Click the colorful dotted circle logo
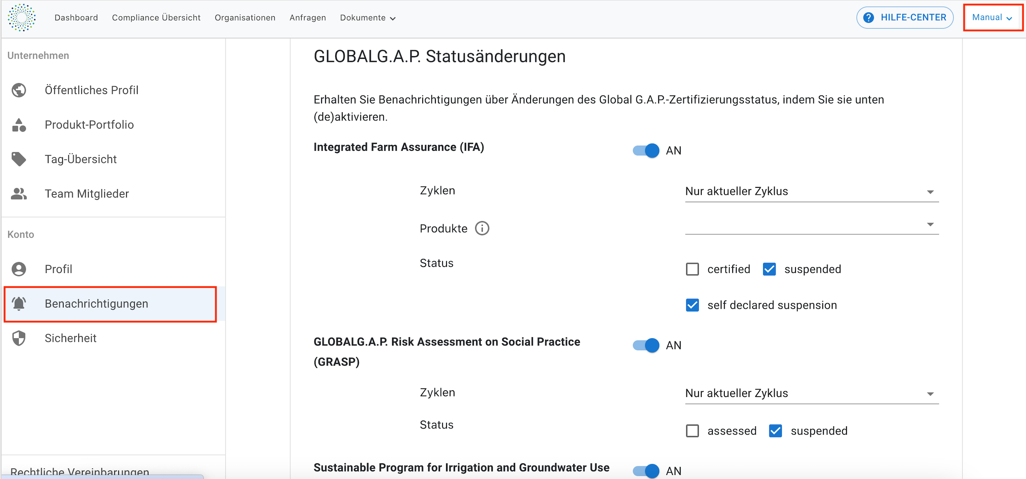 click(22, 18)
